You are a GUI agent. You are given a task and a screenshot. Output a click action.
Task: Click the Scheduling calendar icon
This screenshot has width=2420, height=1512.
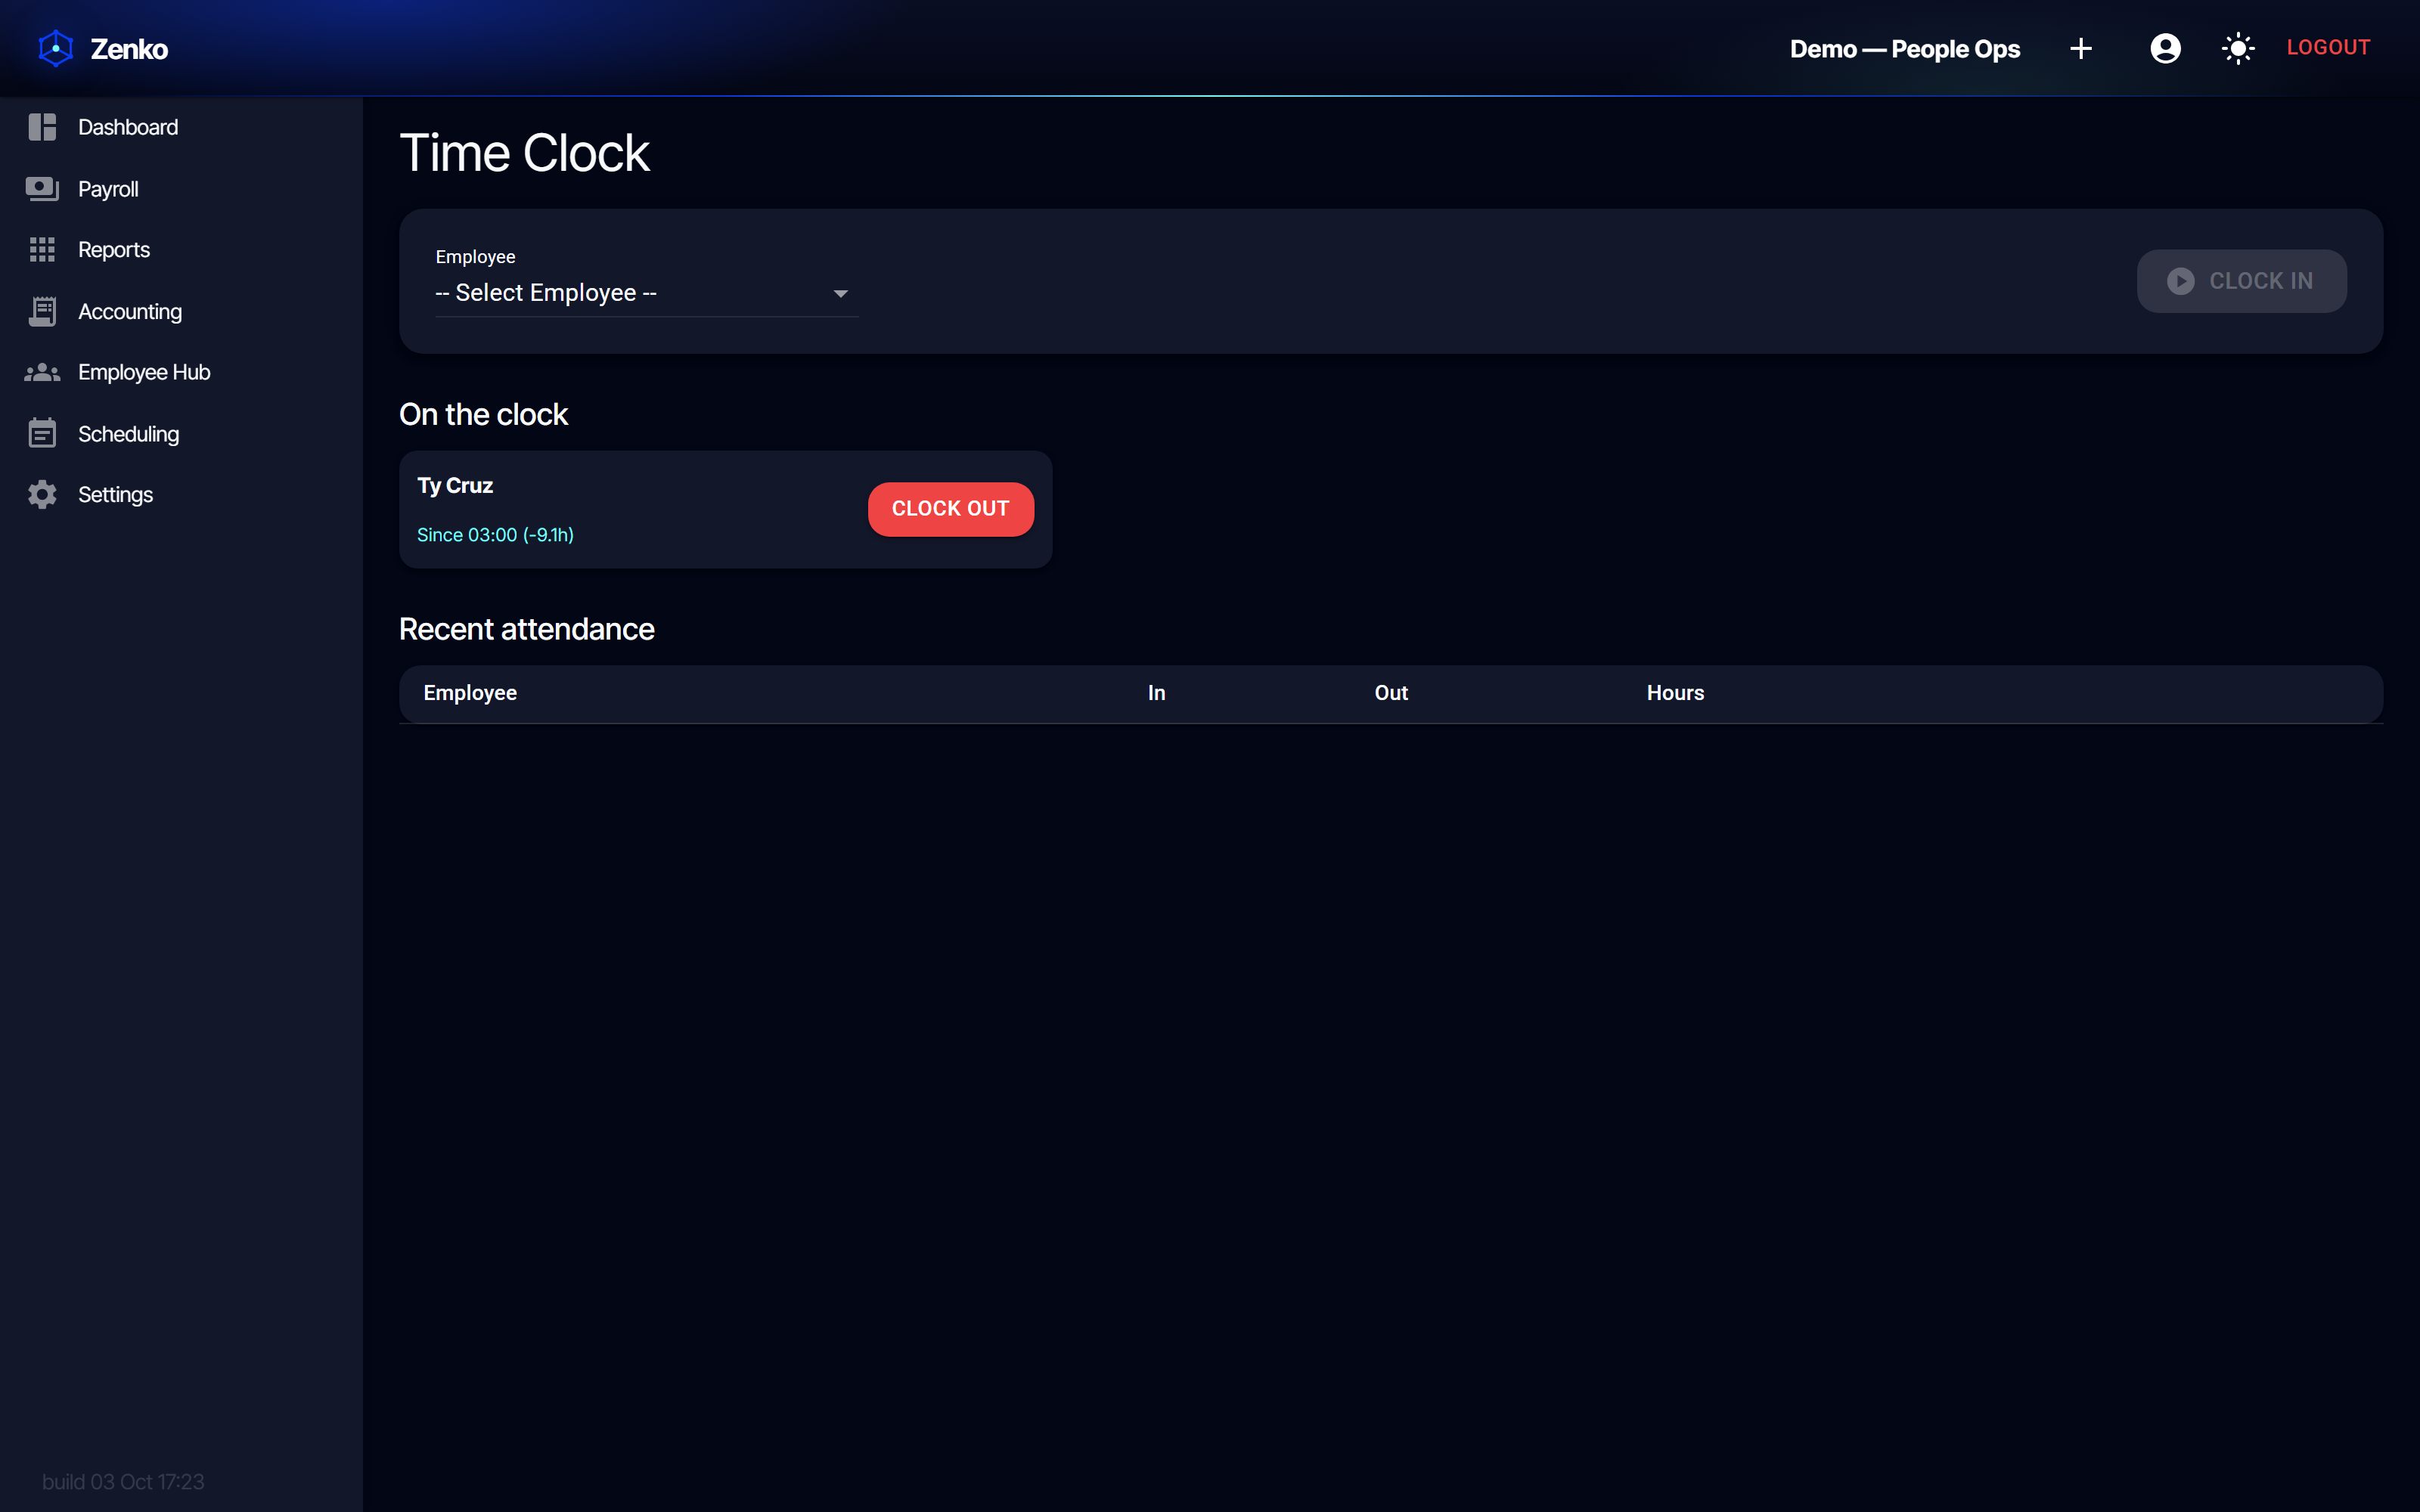click(x=42, y=433)
